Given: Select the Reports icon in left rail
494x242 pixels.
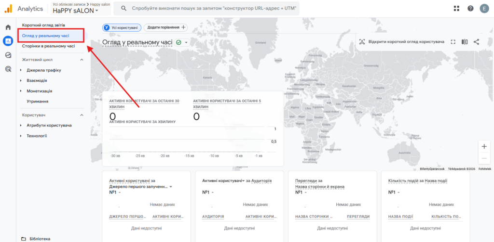Looking at the screenshot, I should (8, 41).
